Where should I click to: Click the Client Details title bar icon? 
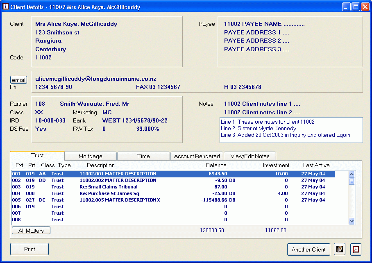coord(5,7)
